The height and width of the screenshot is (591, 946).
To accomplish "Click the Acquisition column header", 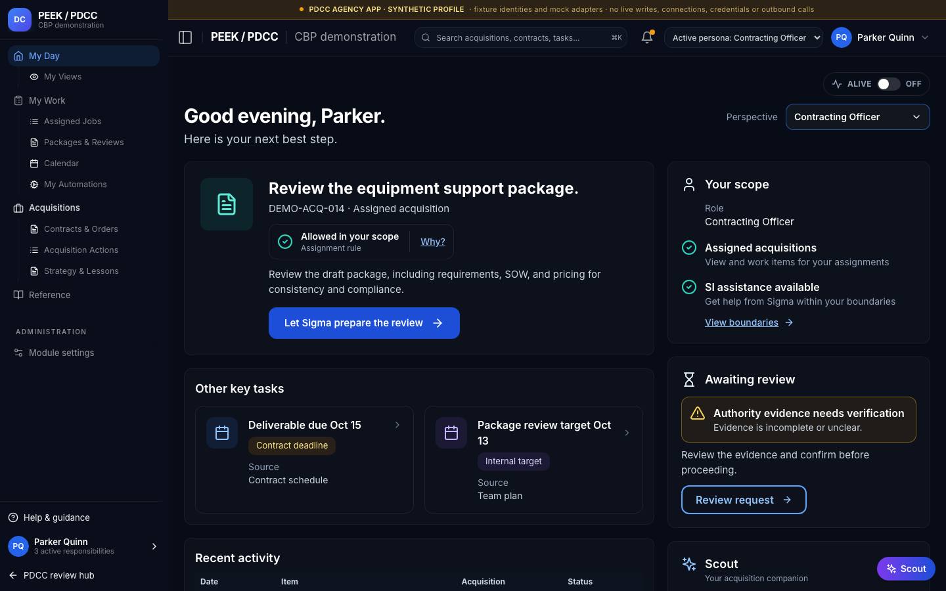I will click(483, 582).
